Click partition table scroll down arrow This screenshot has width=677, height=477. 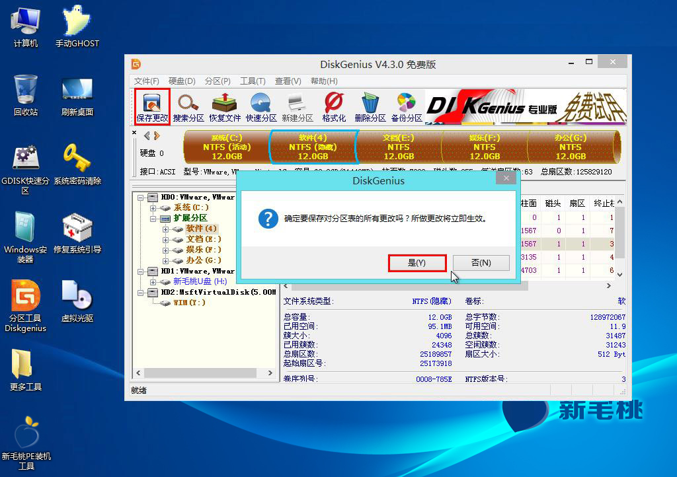click(x=619, y=274)
